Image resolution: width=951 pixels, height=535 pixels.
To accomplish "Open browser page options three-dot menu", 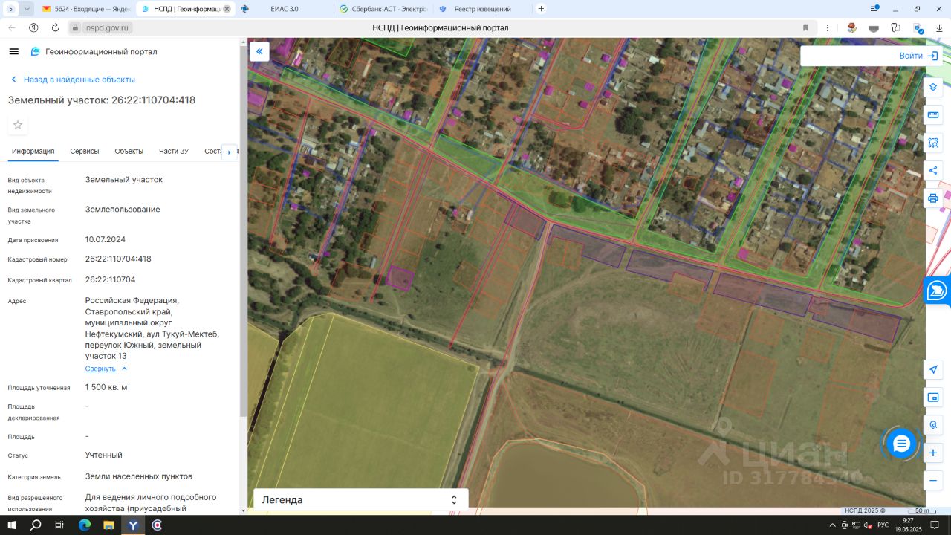I will pos(827,27).
